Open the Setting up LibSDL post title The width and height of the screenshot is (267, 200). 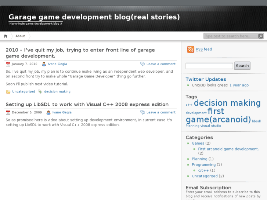click(x=87, y=104)
